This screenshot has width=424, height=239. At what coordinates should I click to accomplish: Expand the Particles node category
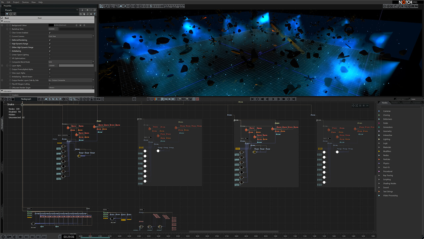pos(379,159)
